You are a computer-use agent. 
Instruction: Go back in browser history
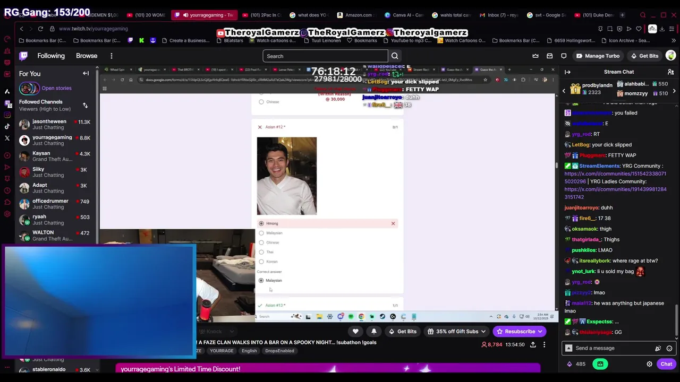click(x=21, y=29)
